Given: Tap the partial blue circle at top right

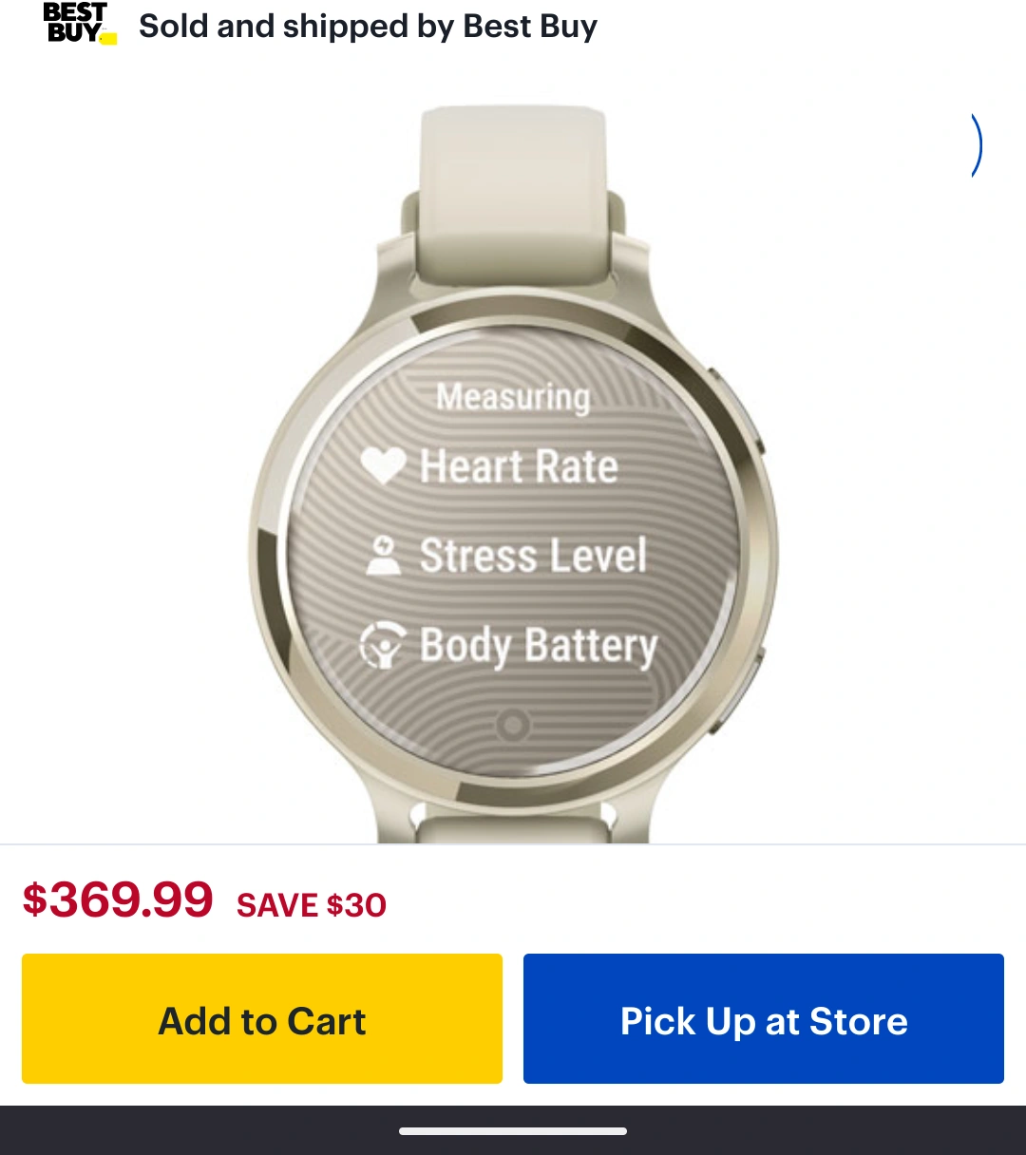Looking at the screenshot, I should click(x=976, y=145).
